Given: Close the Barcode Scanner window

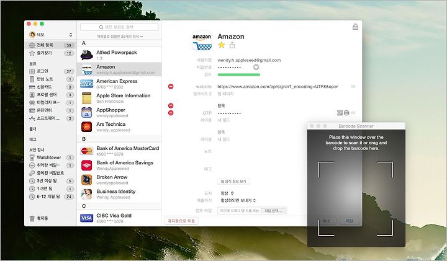Looking at the screenshot, I should pyautogui.click(x=312, y=126).
